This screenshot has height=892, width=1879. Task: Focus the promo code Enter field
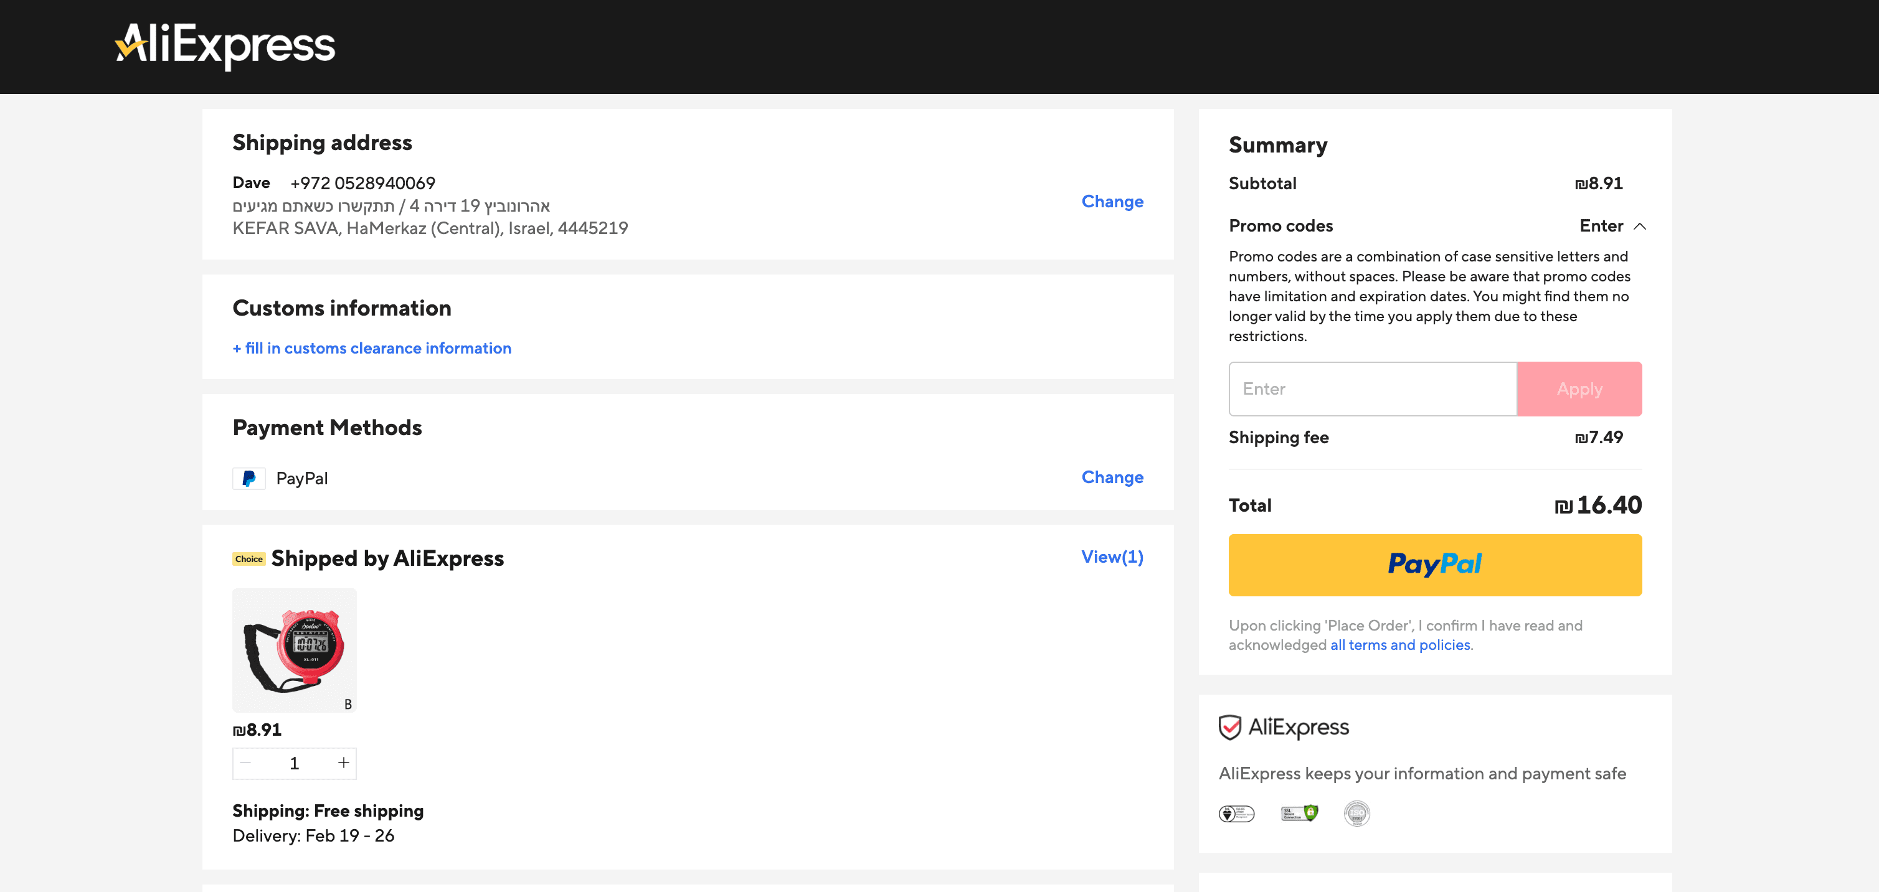[1372, 389]
